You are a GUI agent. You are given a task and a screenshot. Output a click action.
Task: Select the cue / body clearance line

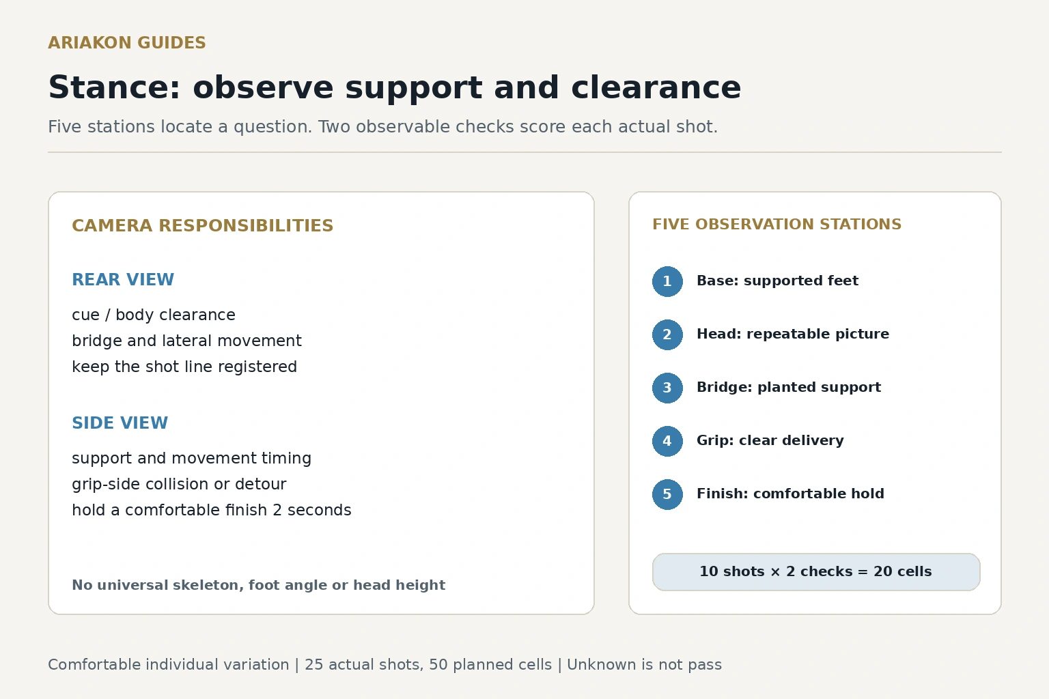point(154,315)
